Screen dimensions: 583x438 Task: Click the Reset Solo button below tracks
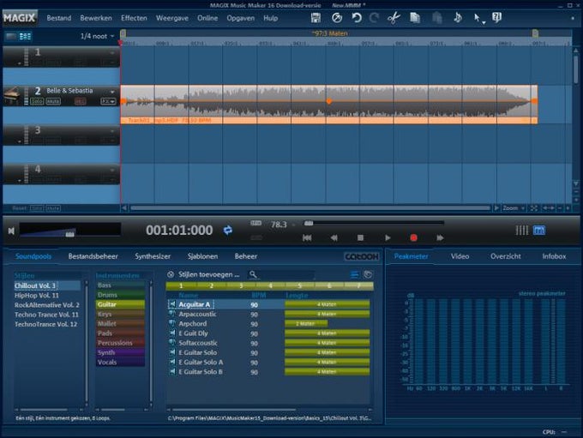[x=36, y=208]
